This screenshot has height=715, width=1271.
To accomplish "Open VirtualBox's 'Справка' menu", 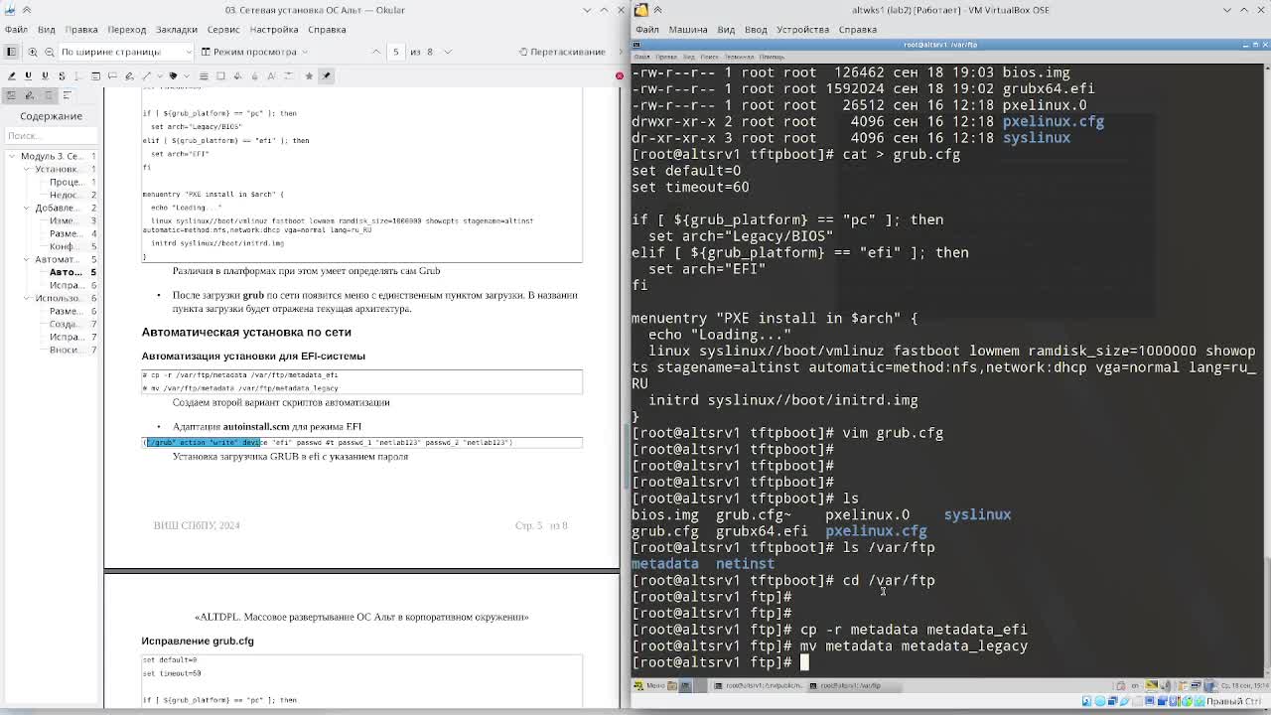I will [x=858, y=29].
